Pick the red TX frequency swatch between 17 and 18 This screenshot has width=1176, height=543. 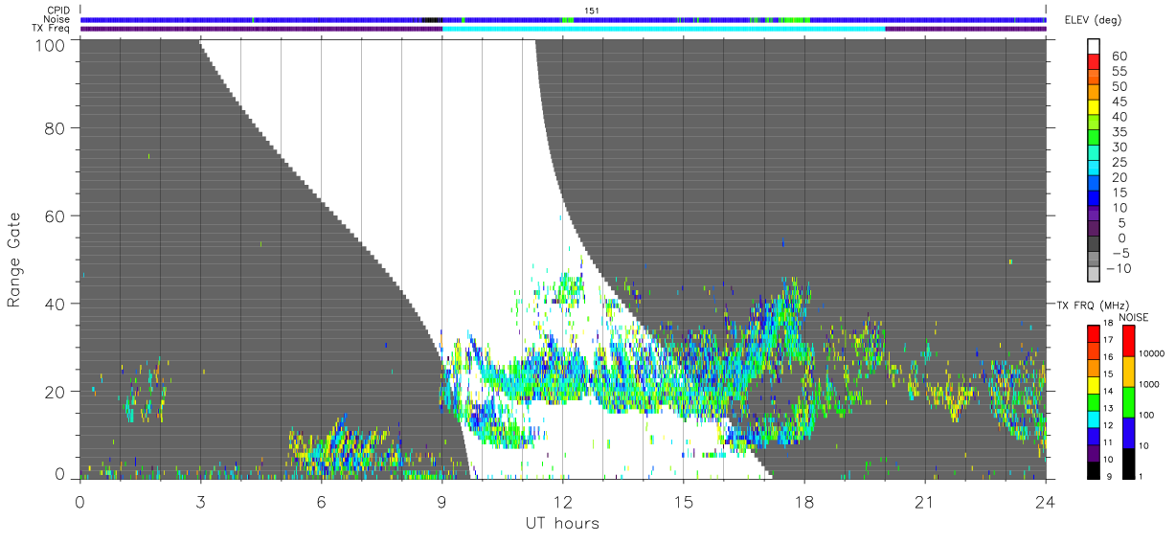1094,333
